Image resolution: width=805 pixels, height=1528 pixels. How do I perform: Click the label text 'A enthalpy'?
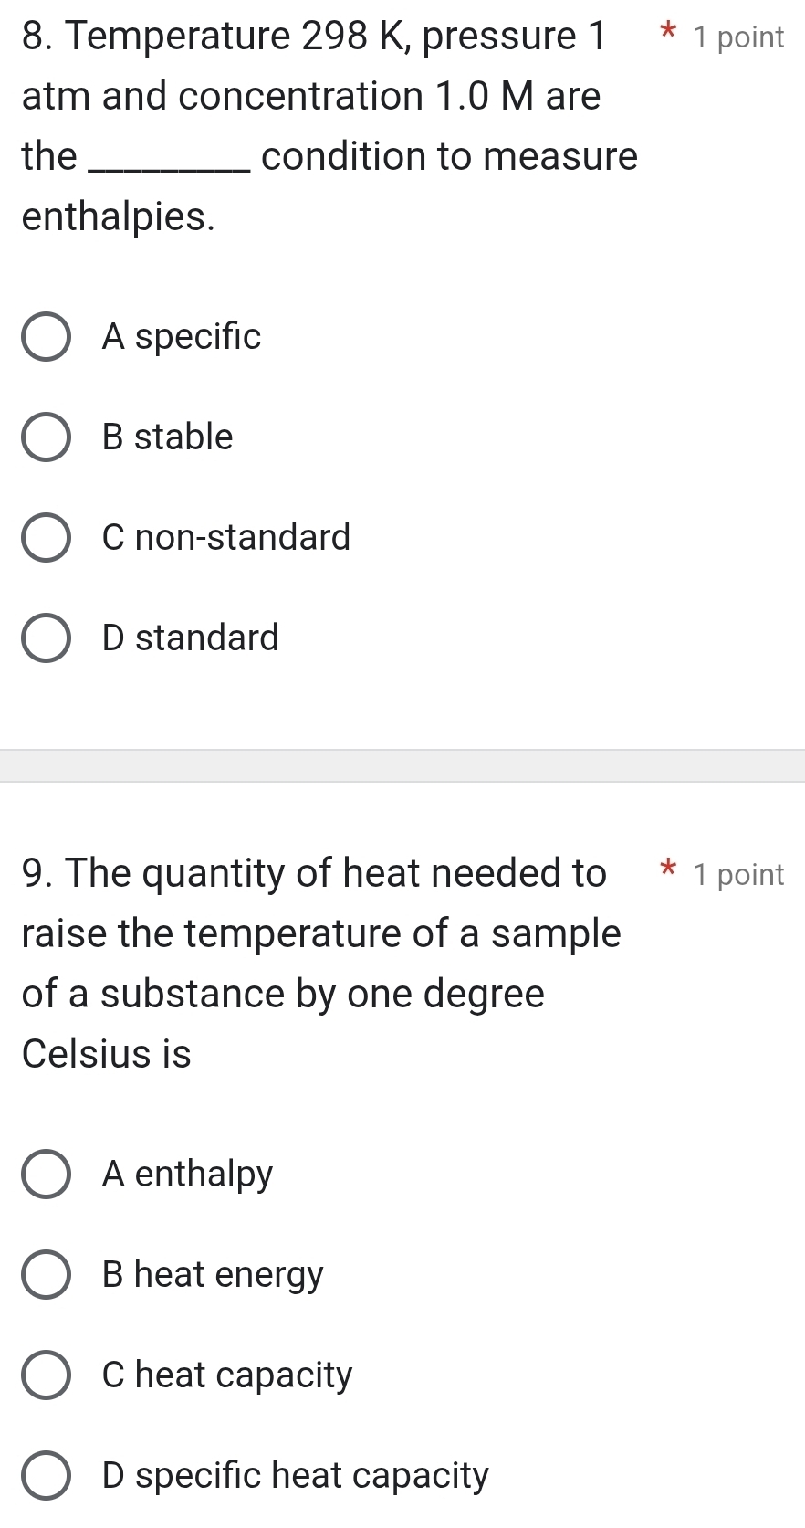pos(187,1175)
